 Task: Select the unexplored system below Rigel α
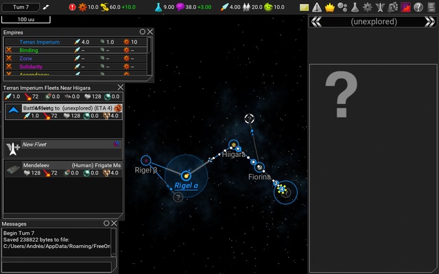coord(178,197)
